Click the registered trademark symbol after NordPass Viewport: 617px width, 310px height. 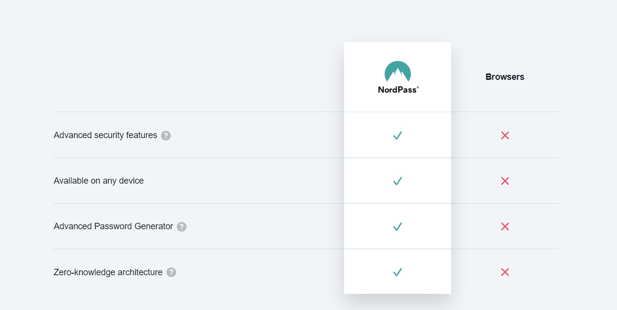418,88
